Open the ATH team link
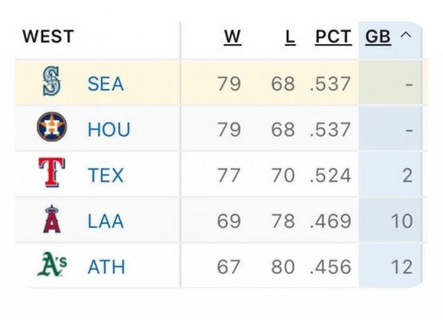This screenshot has width=443, height=320. point(107,266)
